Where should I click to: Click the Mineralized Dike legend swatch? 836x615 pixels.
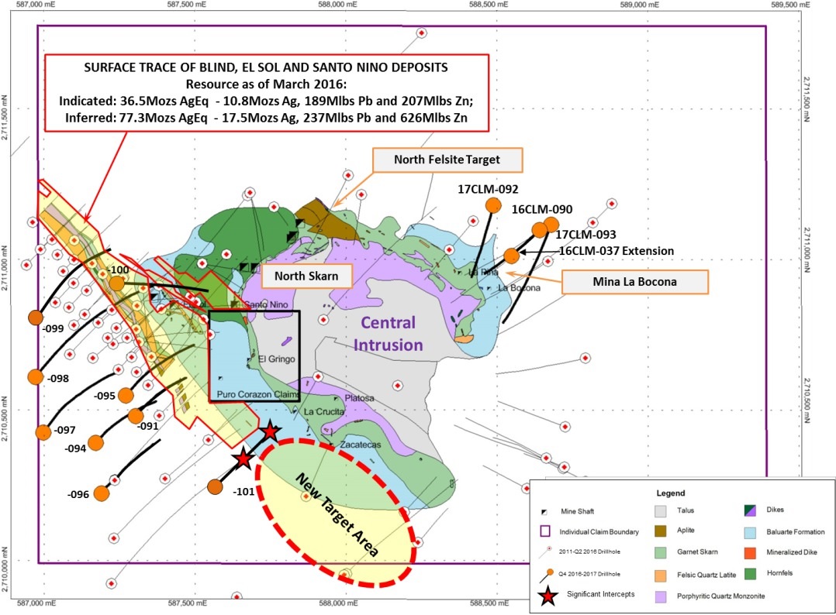[x=750, y=553]
